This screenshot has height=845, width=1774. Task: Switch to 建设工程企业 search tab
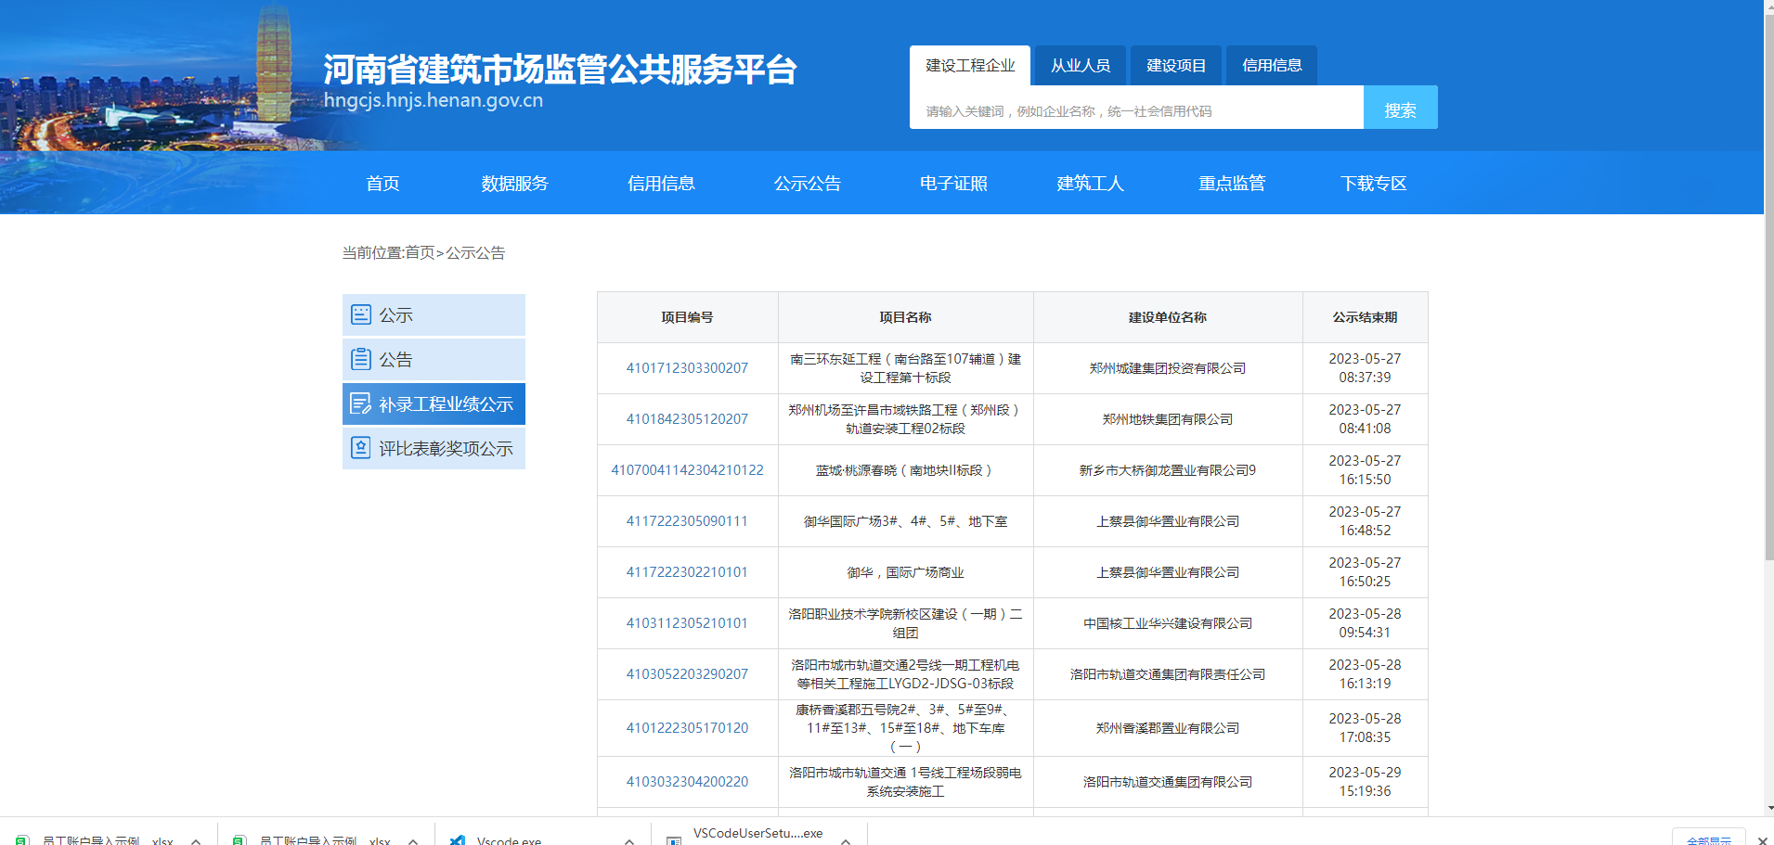(x=970, y=65)
